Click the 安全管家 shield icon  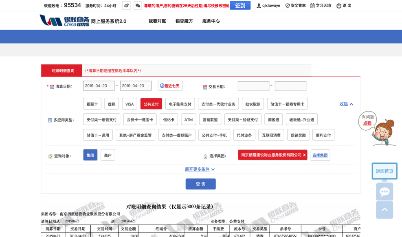pyautogui.click(x=288, y=6)
